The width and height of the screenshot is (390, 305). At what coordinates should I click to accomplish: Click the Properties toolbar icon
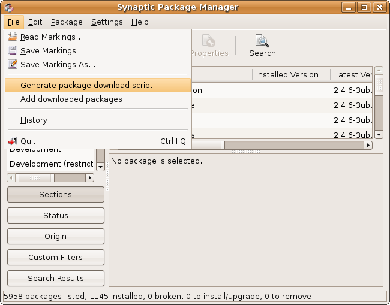coord(208,41)
